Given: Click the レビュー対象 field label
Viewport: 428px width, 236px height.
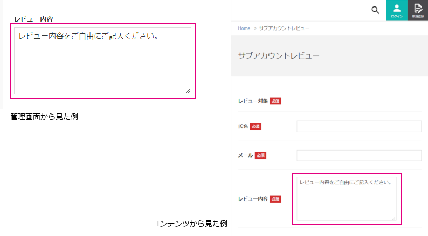Looking at the screenshot, I should (x=253, y=101).
